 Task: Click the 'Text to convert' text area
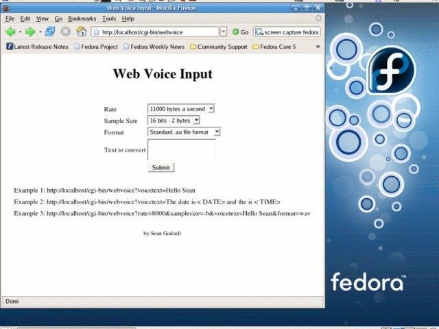coord(182,149)
